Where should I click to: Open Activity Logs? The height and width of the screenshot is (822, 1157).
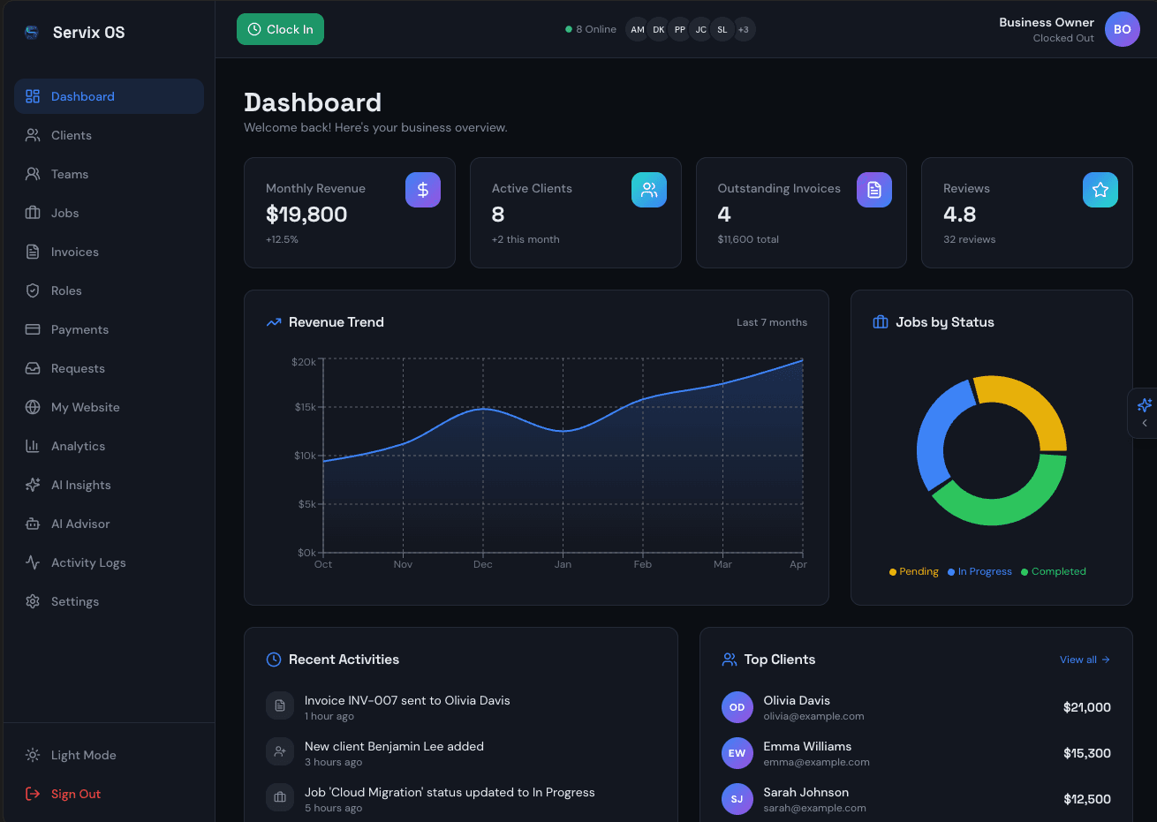pos(89,562)
